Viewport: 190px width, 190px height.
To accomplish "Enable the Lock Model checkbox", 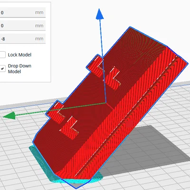I will click(2, 55).
